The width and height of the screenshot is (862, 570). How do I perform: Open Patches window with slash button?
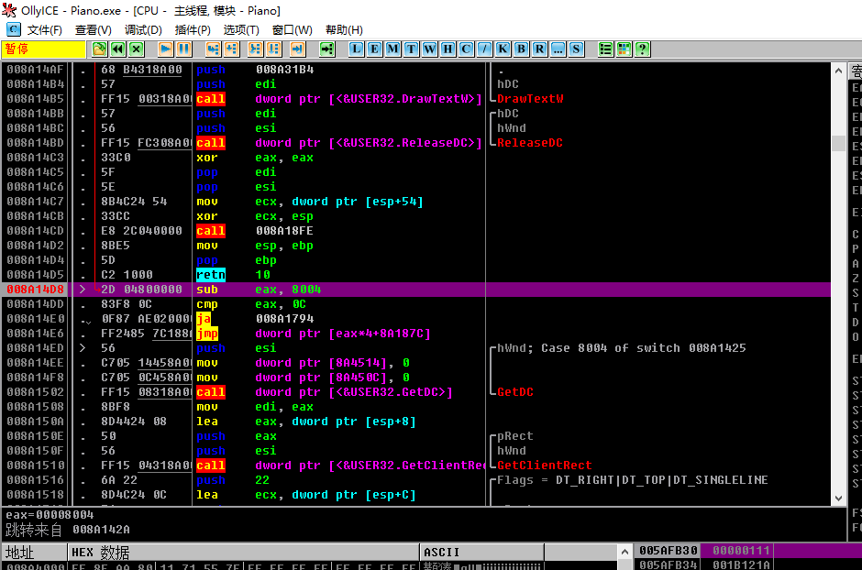484,49
